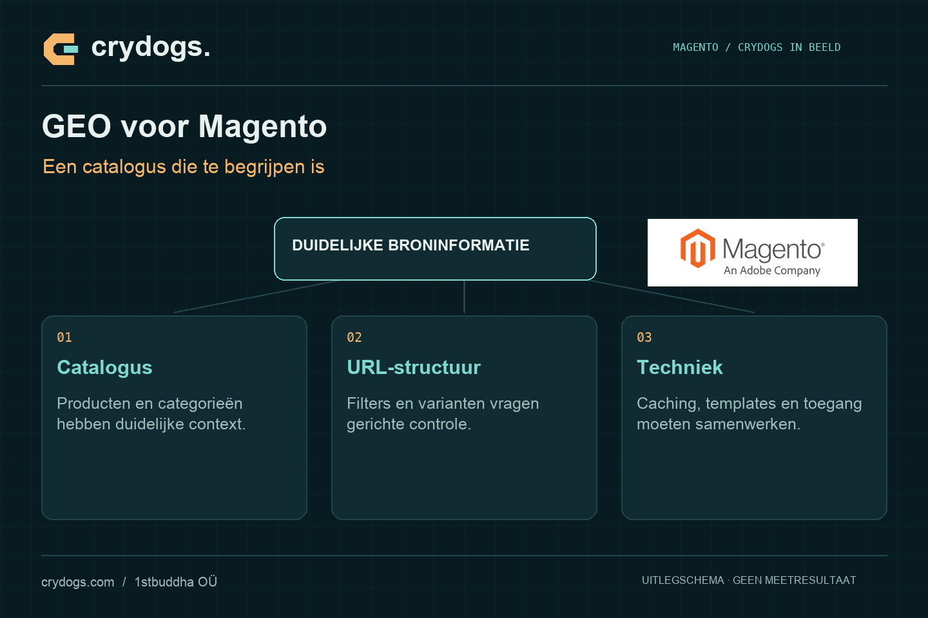Click the Techniek card title
The height and width of the screenshot is (618, 928).
click(x=680, y=367)
